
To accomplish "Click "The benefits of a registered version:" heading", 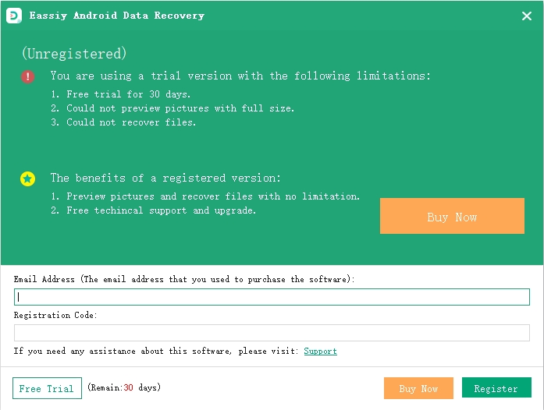I will point(165,178).
